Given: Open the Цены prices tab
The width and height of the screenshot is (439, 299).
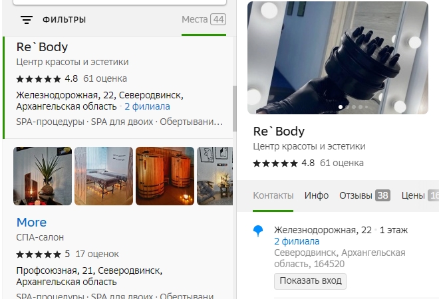Looking at the screenshot, I should click(420, 195).
